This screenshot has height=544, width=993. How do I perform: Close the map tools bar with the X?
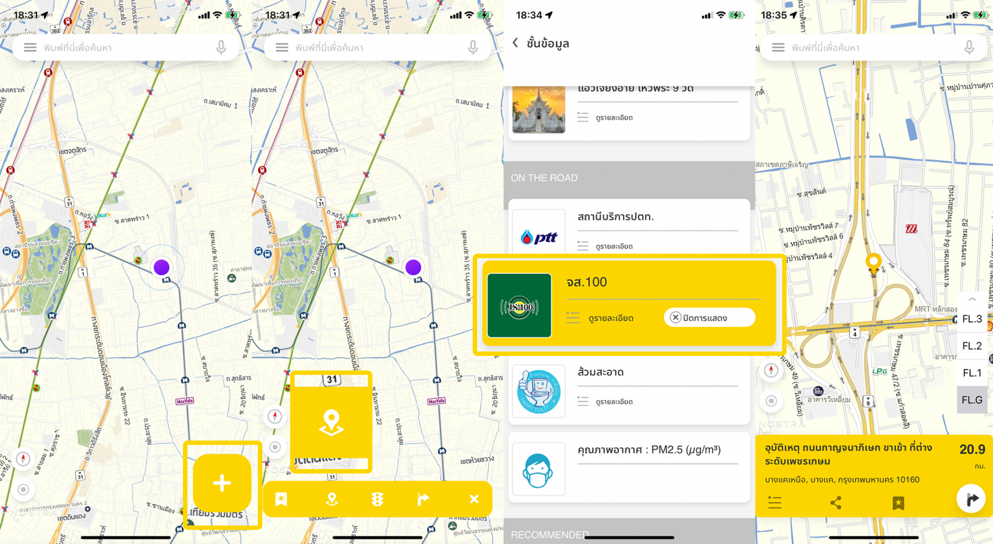(474, 499)
